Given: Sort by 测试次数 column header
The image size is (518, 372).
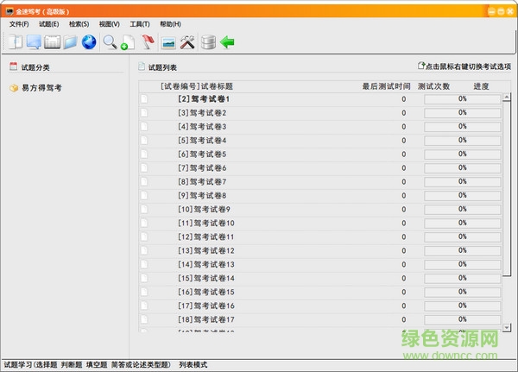Looking at the screenshot, I should pos(433,86).
